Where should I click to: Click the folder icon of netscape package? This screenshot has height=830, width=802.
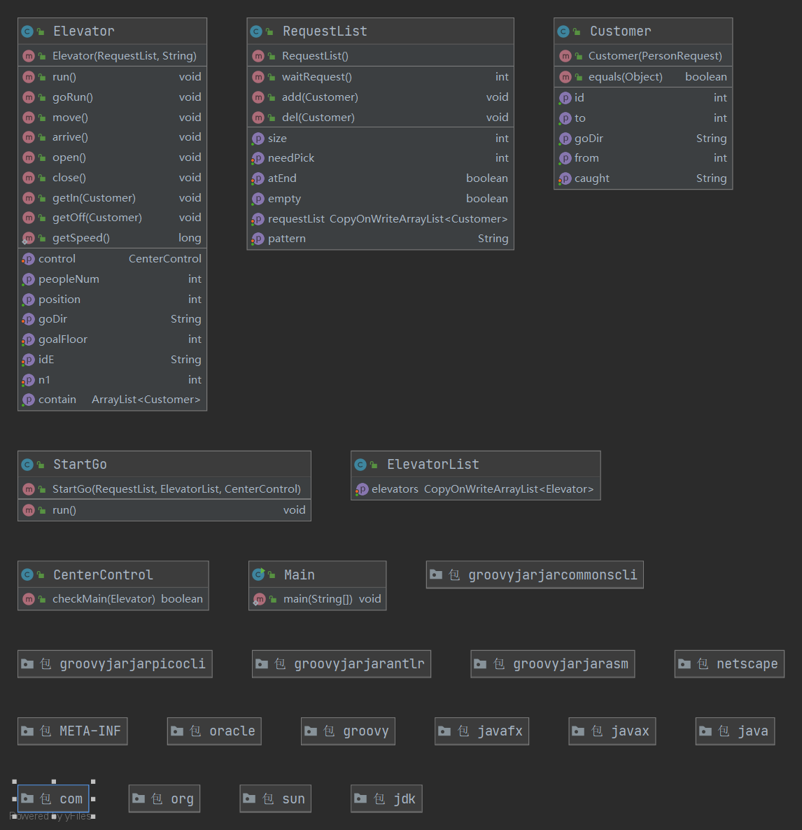pos(684,663)
